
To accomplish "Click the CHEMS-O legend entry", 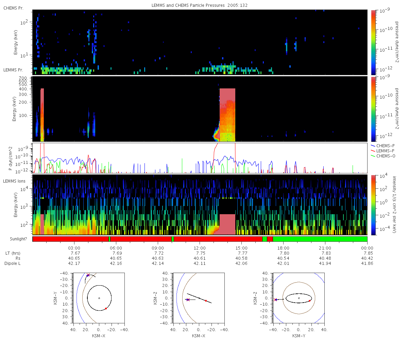I will [x=383, y=156].
